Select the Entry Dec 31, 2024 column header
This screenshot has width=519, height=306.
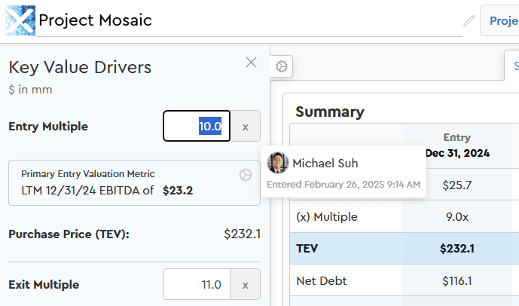[457, 145]
